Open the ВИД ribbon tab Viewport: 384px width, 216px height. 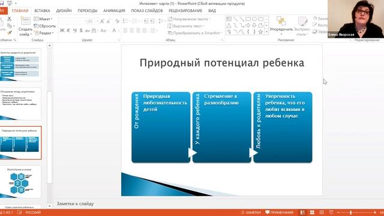coord(212,11)
